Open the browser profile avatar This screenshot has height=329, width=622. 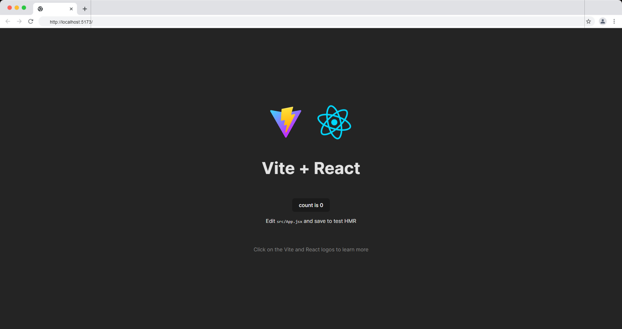click(x=603, y=21)
